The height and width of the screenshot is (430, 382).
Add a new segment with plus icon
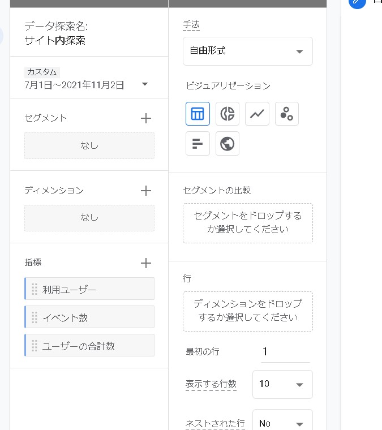tap(145, 118)
